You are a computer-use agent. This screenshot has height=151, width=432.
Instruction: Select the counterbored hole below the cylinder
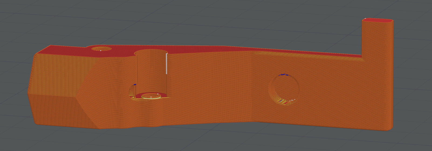coord(151,95)
